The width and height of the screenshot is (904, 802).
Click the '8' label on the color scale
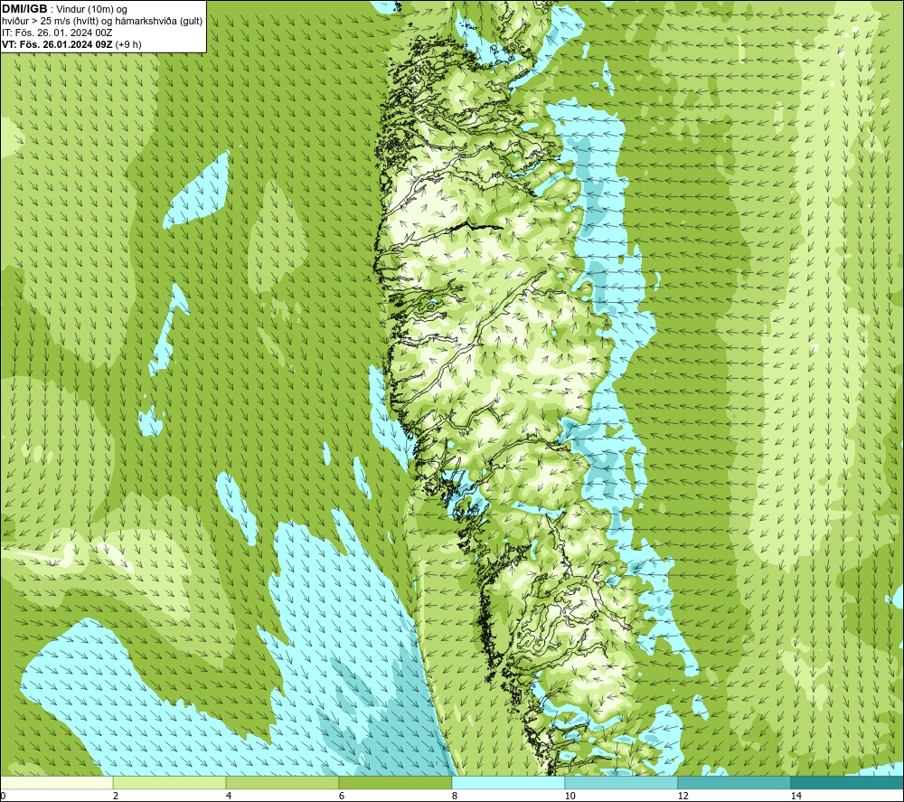pyautogui.click(x=455, y=796)
